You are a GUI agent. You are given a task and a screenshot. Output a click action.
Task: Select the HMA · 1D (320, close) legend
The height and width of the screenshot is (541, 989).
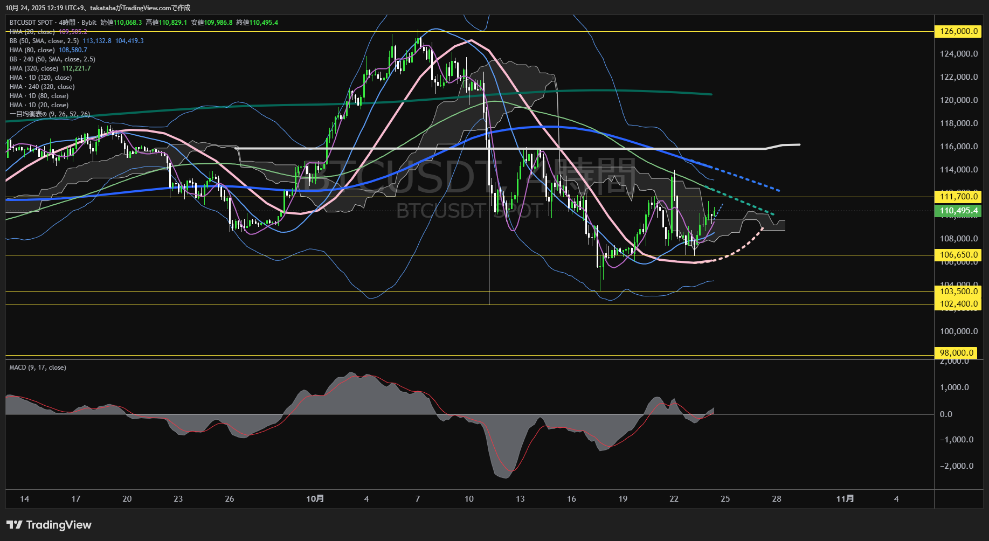(x=40, y=78)
